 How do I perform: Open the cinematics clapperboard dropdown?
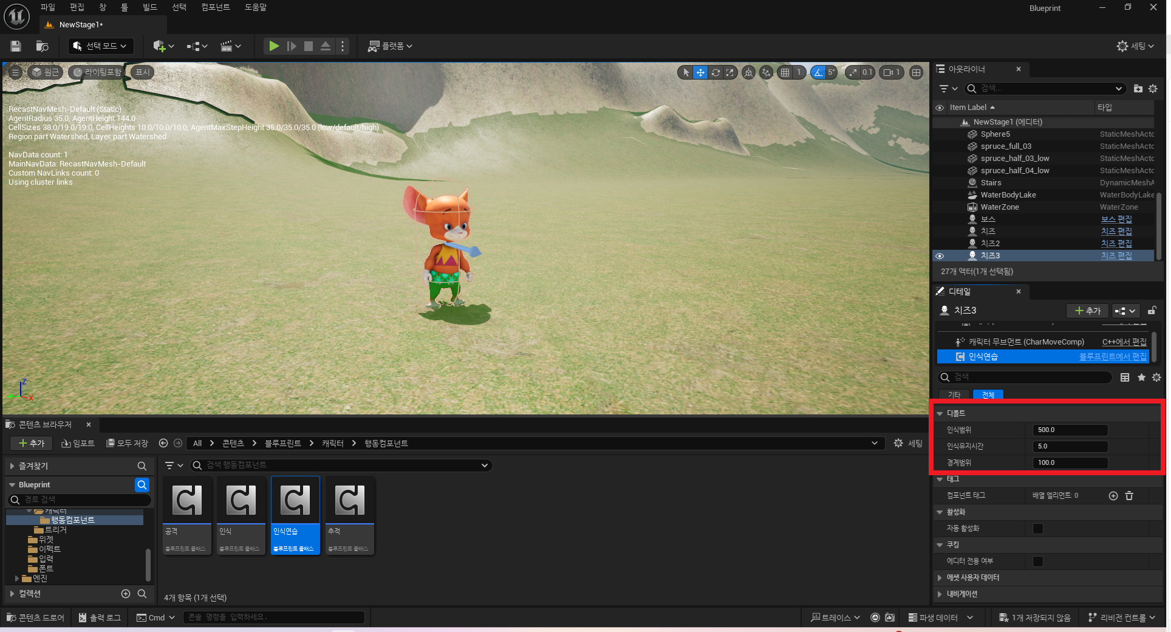(230, 46)
